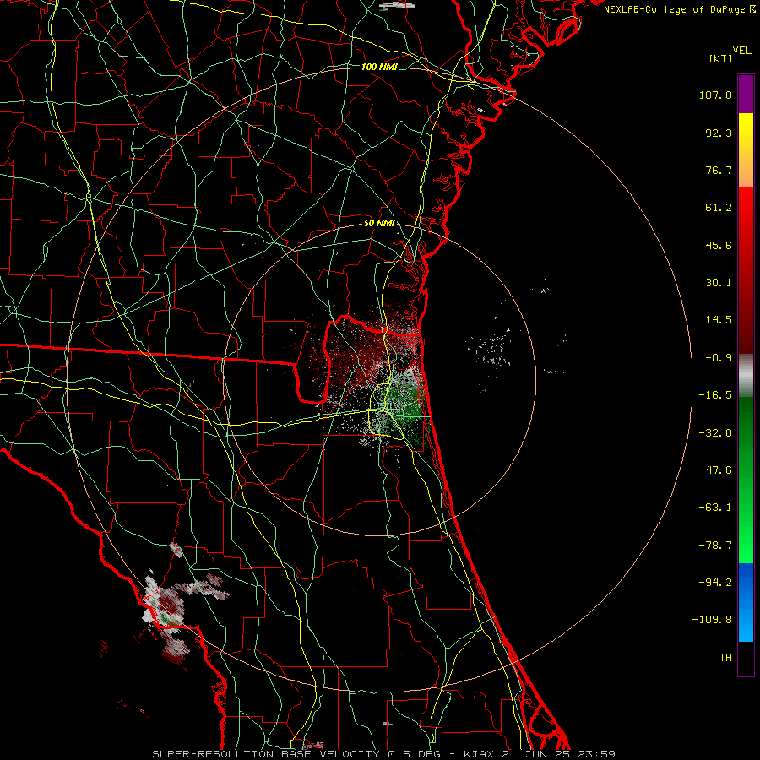This screenshot has width=760, height=760.
Task: Click the 61.2 velocity scale value
Action: click(719, 208)
